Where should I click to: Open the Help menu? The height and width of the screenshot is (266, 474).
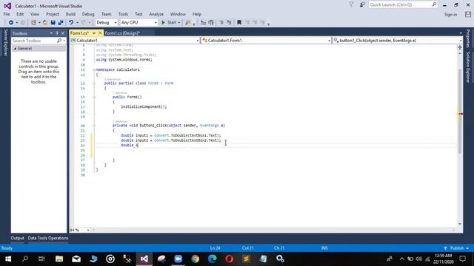click(197, 14)
